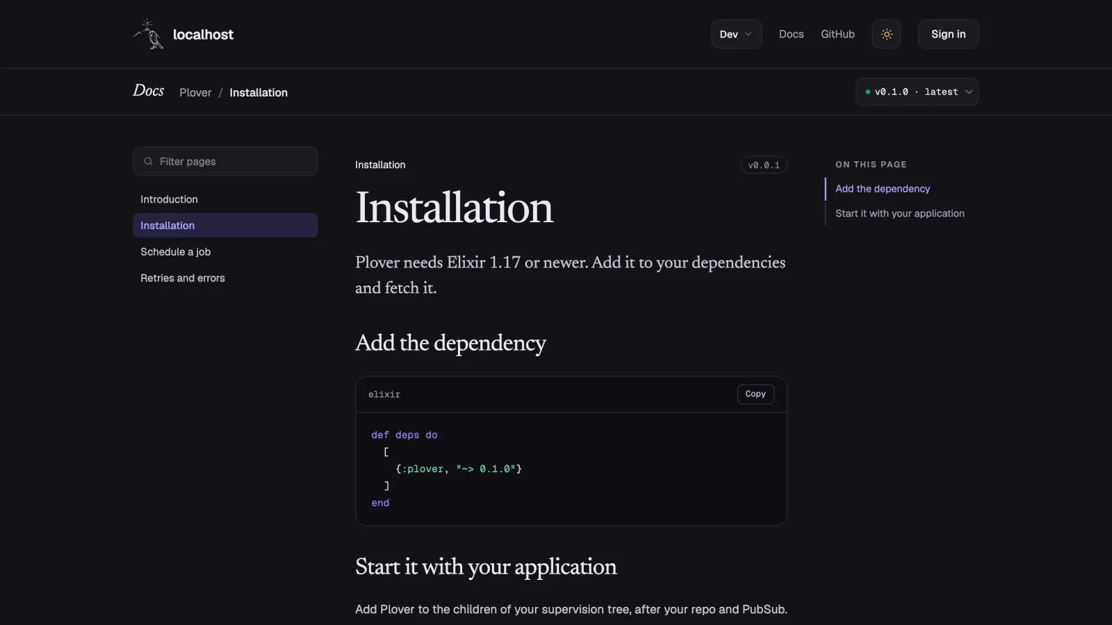1112x625 pixels.
Task: Click the bird logo icon
Action: click(149, 34)
